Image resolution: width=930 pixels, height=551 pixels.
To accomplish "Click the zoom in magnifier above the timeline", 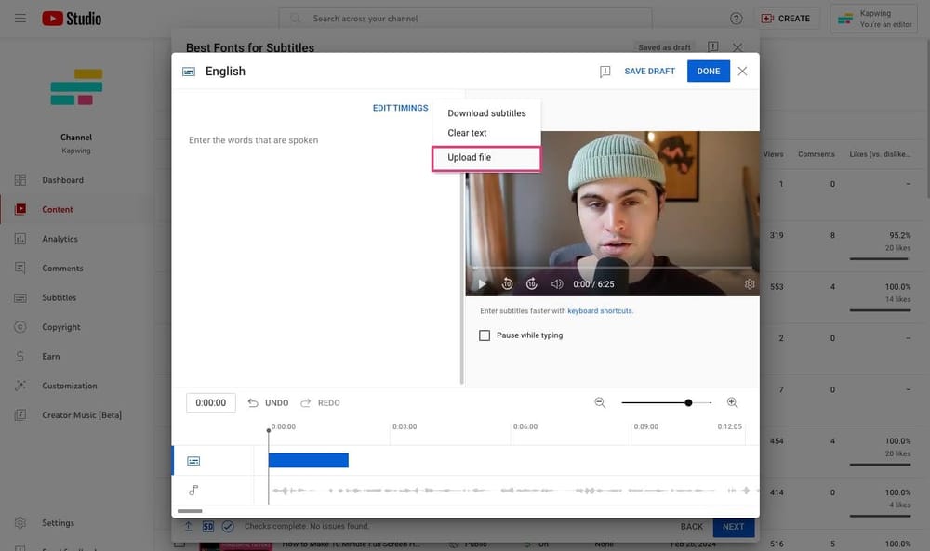I will (733, 402).
